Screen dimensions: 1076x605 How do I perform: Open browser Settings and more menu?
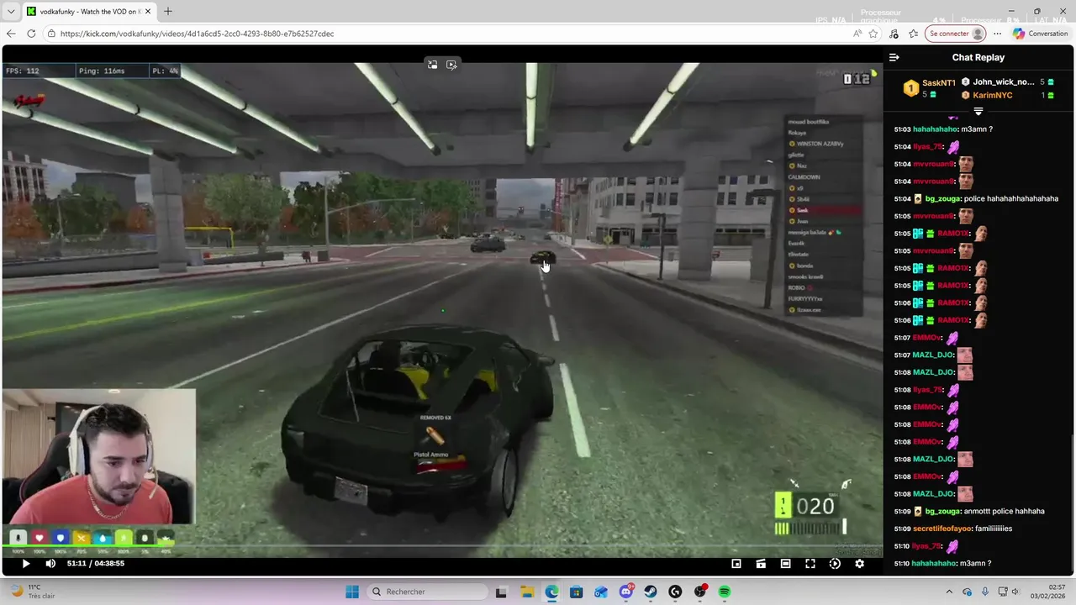pos(997,34)
